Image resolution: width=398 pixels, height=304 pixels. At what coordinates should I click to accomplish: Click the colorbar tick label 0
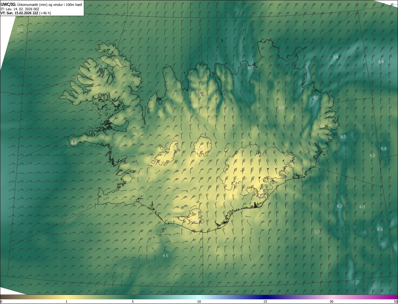point(1,302)
